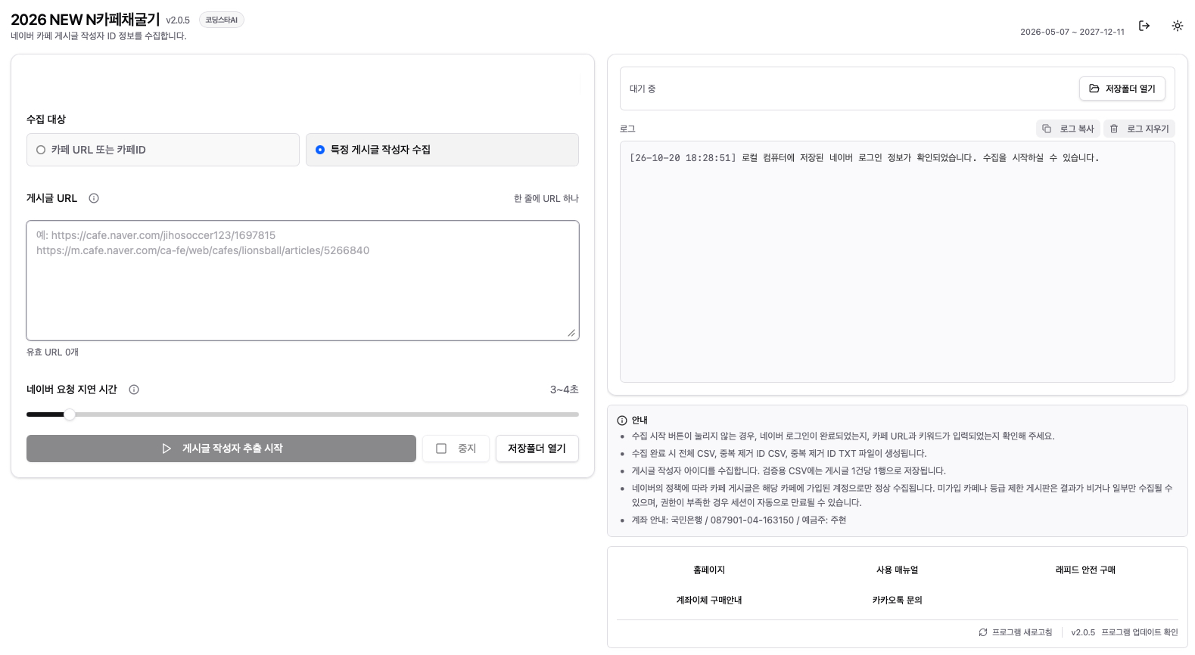The image size is (1195, 655).
Task: Click the 대기 중 status text
Action: [x=643, y=89]
